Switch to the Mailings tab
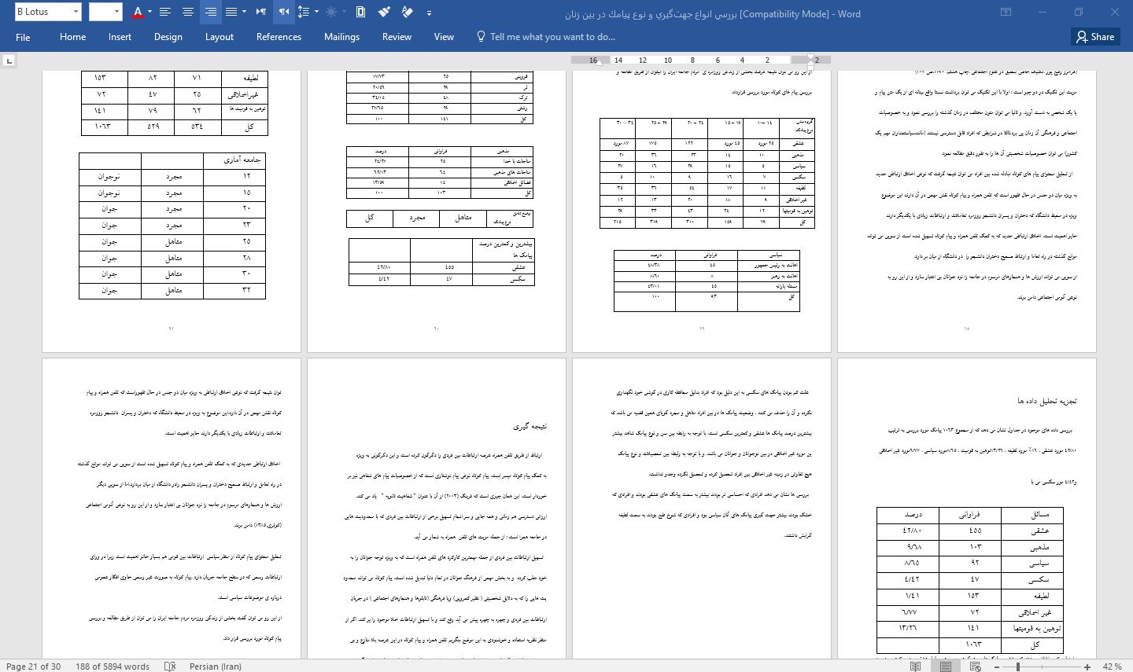This screenshot has height=672, width=1133. click(341, 37)
